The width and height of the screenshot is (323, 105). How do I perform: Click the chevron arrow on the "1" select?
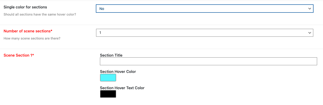pos(310,33)
